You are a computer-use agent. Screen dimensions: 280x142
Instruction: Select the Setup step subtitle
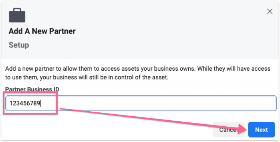(x=19, y=45)
